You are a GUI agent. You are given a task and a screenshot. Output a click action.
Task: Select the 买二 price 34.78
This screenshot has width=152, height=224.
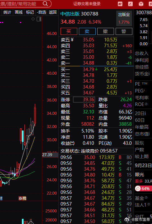[x=88, y=75]
